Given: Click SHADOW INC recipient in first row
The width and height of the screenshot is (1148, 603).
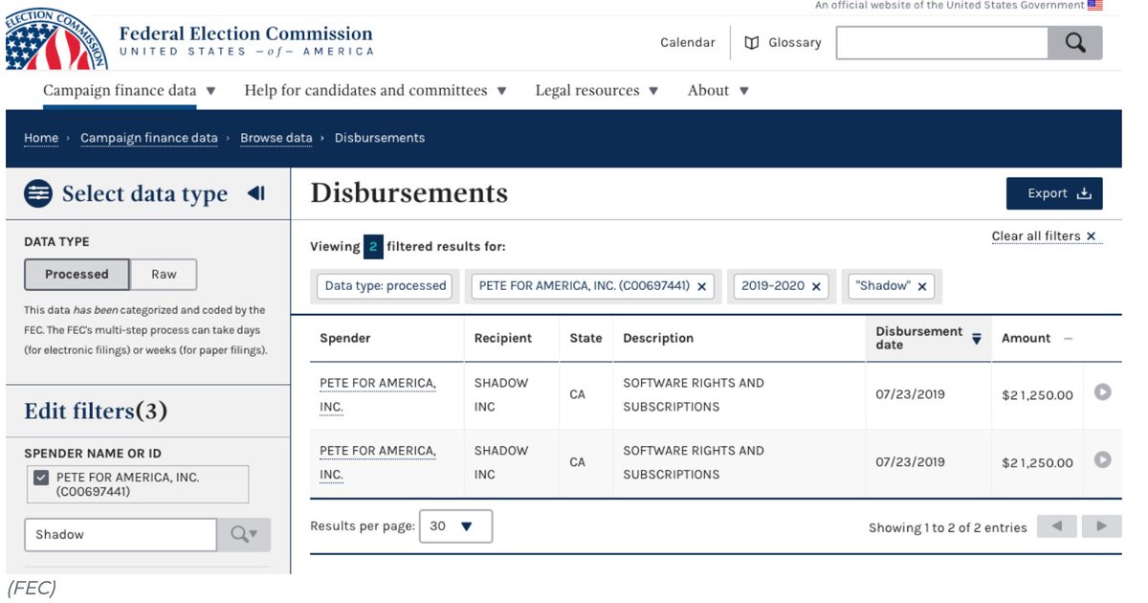Looking at the screenshot, I should tap(501, 394).
